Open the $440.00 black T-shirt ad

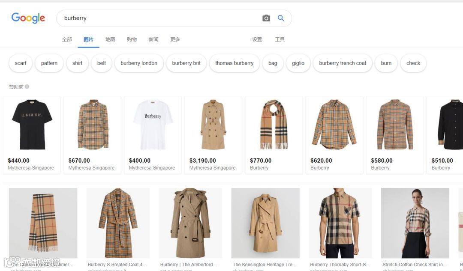click(32, 135)
